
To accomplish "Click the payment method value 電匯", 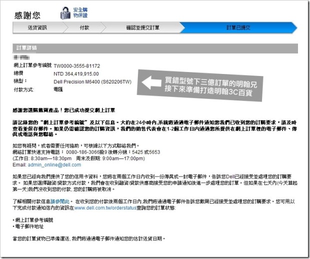I will click(58, 89).
